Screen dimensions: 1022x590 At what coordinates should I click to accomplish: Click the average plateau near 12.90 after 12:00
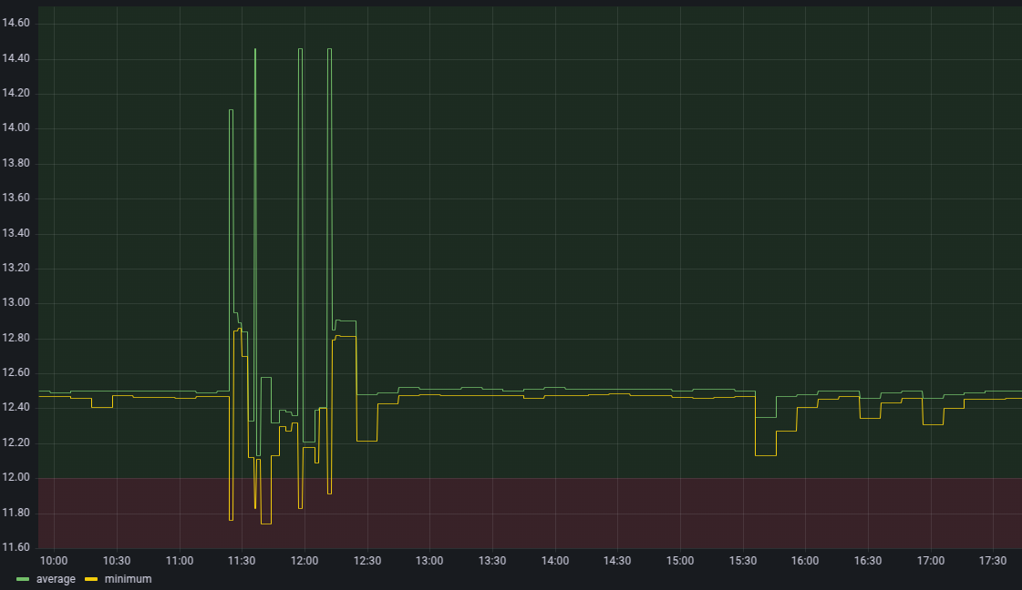pos(346,320)
